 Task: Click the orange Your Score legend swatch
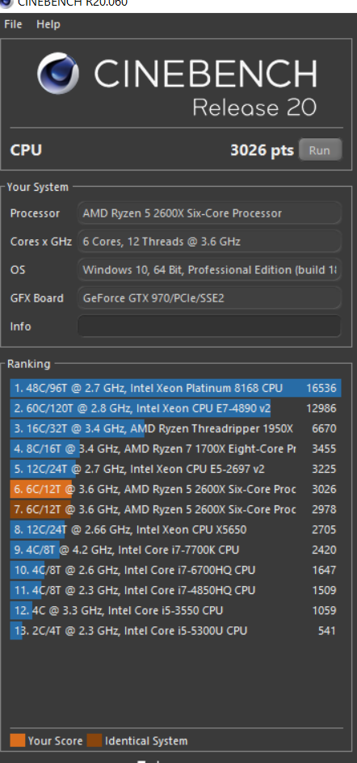[x=18, y=740]
